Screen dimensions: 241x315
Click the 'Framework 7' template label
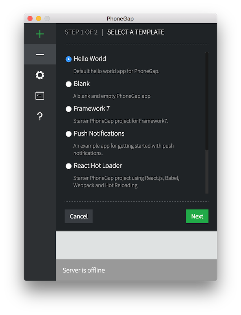(92, 109)
